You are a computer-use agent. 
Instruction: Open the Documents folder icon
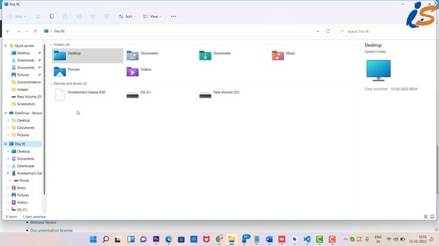(132, 55)
